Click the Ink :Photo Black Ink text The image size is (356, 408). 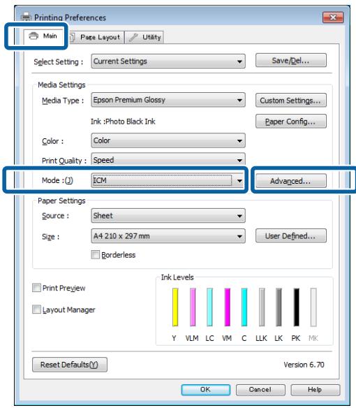[123, 122]
